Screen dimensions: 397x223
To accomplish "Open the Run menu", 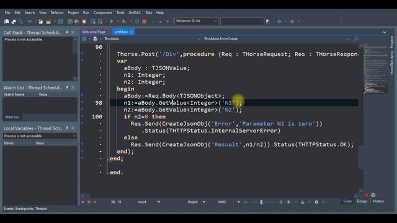I will click(86, 12).
